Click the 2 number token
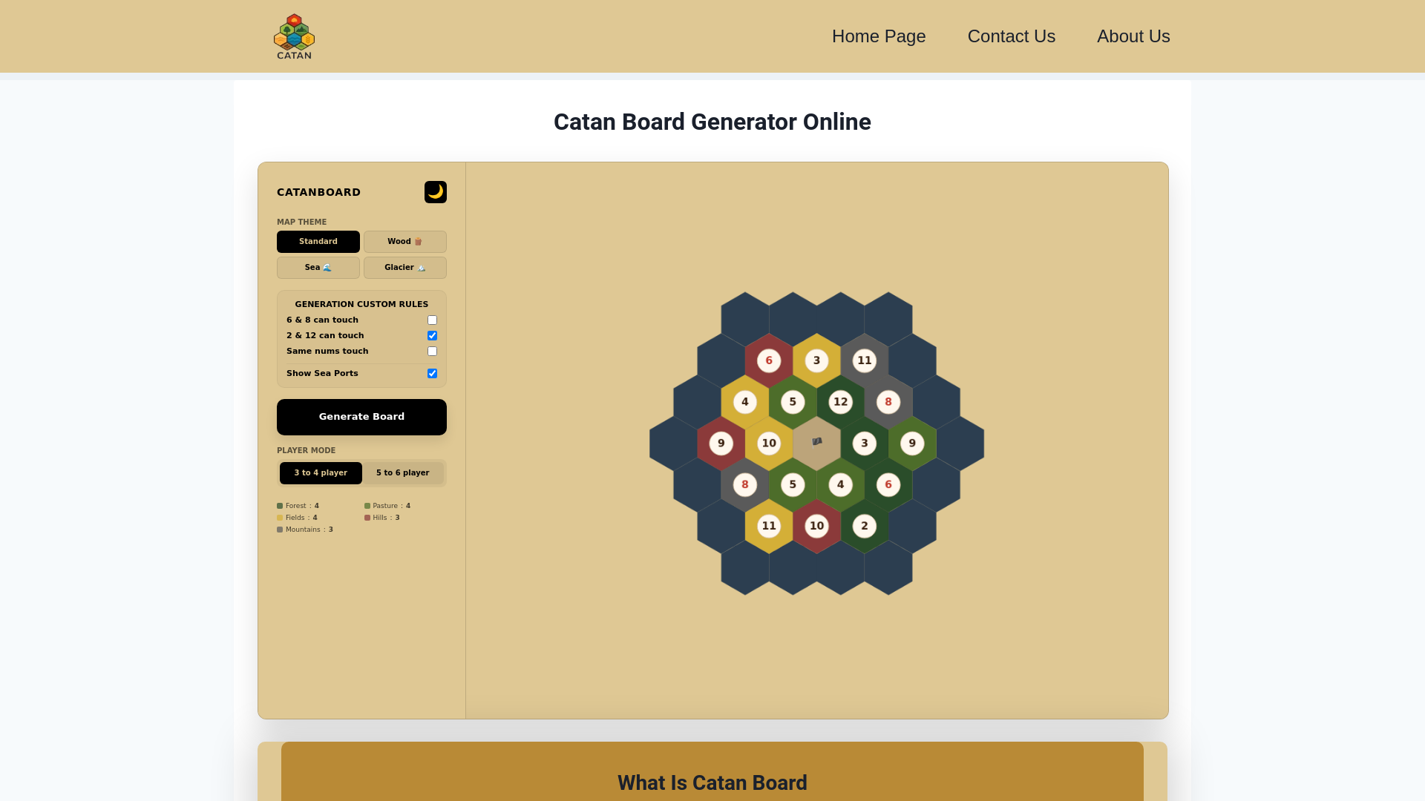 tap(865, 526)
